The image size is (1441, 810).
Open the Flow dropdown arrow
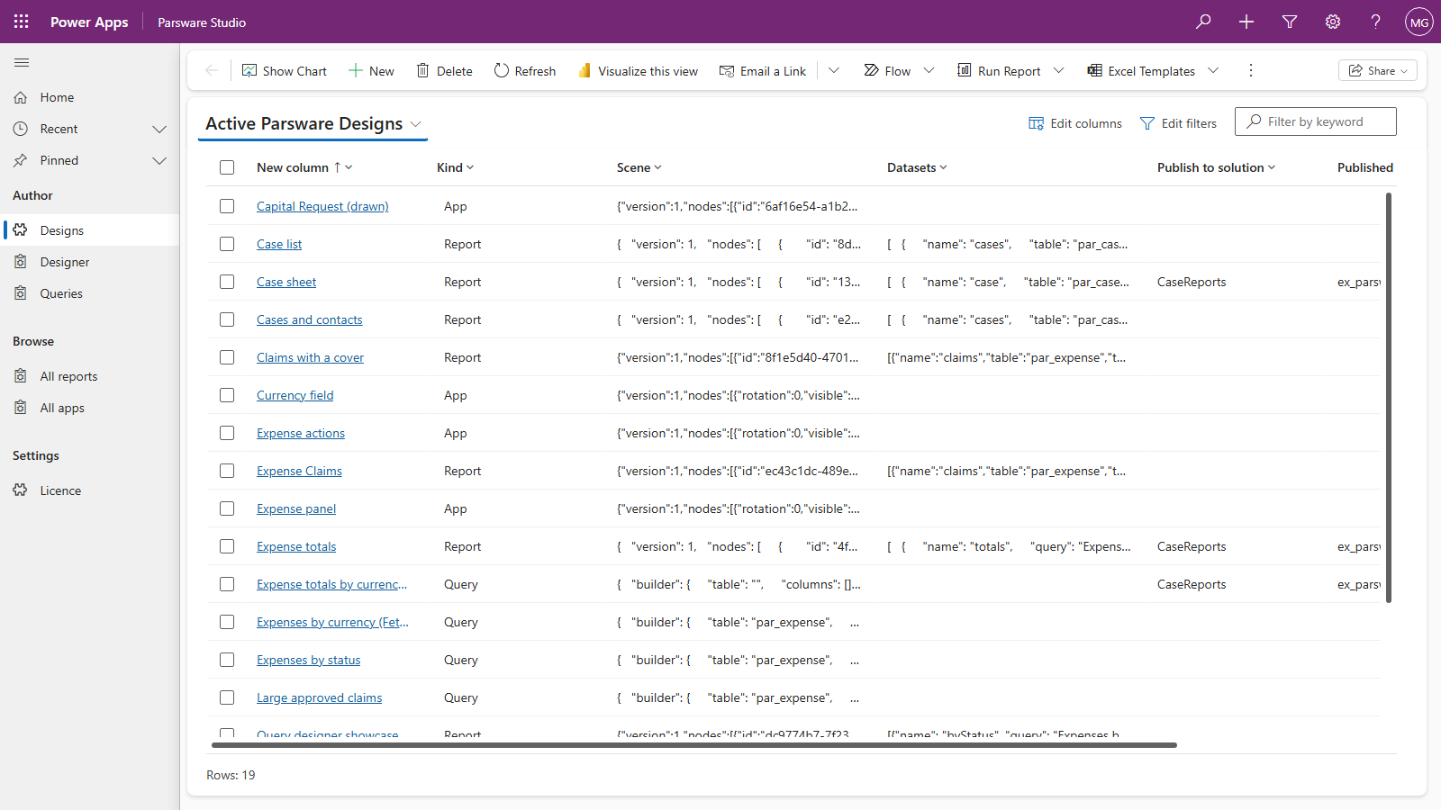coord(929,70)
